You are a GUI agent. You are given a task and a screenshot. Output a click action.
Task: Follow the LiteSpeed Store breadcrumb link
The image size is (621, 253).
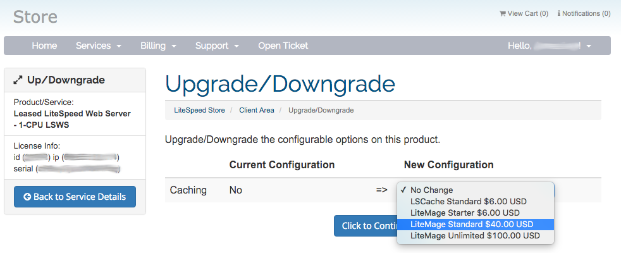coord(200,110)
